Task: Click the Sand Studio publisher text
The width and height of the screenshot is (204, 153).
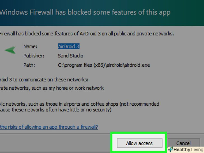Action: [x=70, y=56]
